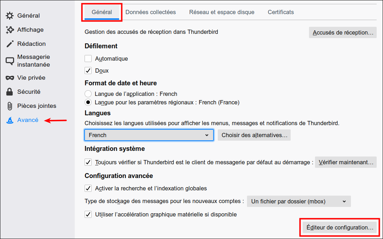
Task: Expand the message storage type dropdown
Action: point(299,202)
